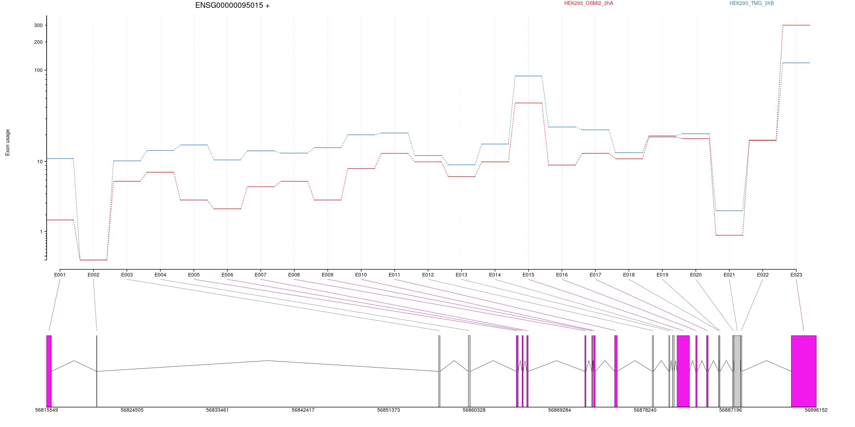Click the E009 exon label
The width and height of the screenshot is (855, 427).
tap(327, 275)
